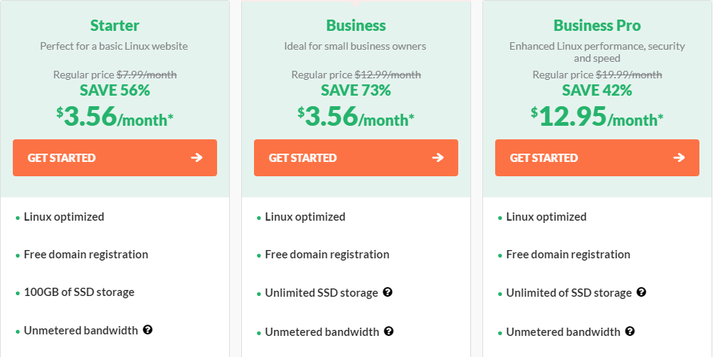The image size is (713, 357).
Task: Click help icon beside Starter Unmetered bandwidth
Action: [148, 330]
